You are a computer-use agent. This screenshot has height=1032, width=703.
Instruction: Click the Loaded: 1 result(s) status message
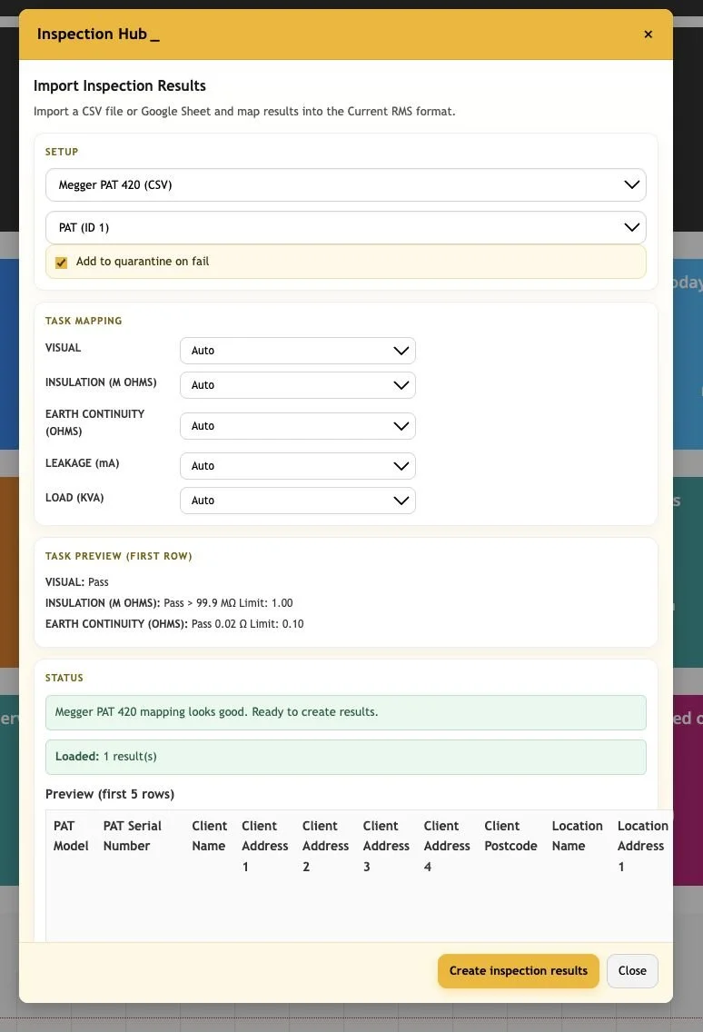[x=345, y=757]
